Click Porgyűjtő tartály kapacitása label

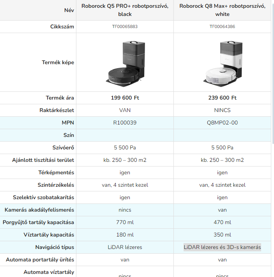point(38,222)
